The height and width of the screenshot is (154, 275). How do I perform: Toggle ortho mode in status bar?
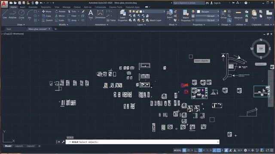coord(196,150)
